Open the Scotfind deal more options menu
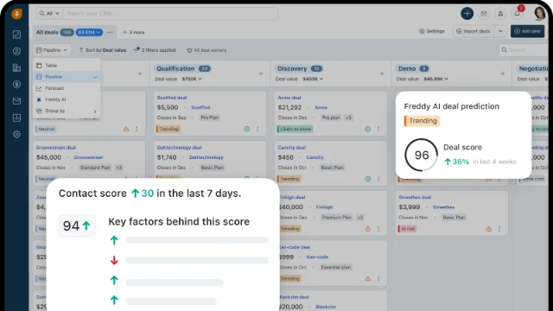Image resolution: width=553 pixels, height=311 pixels. click(257, 129)
